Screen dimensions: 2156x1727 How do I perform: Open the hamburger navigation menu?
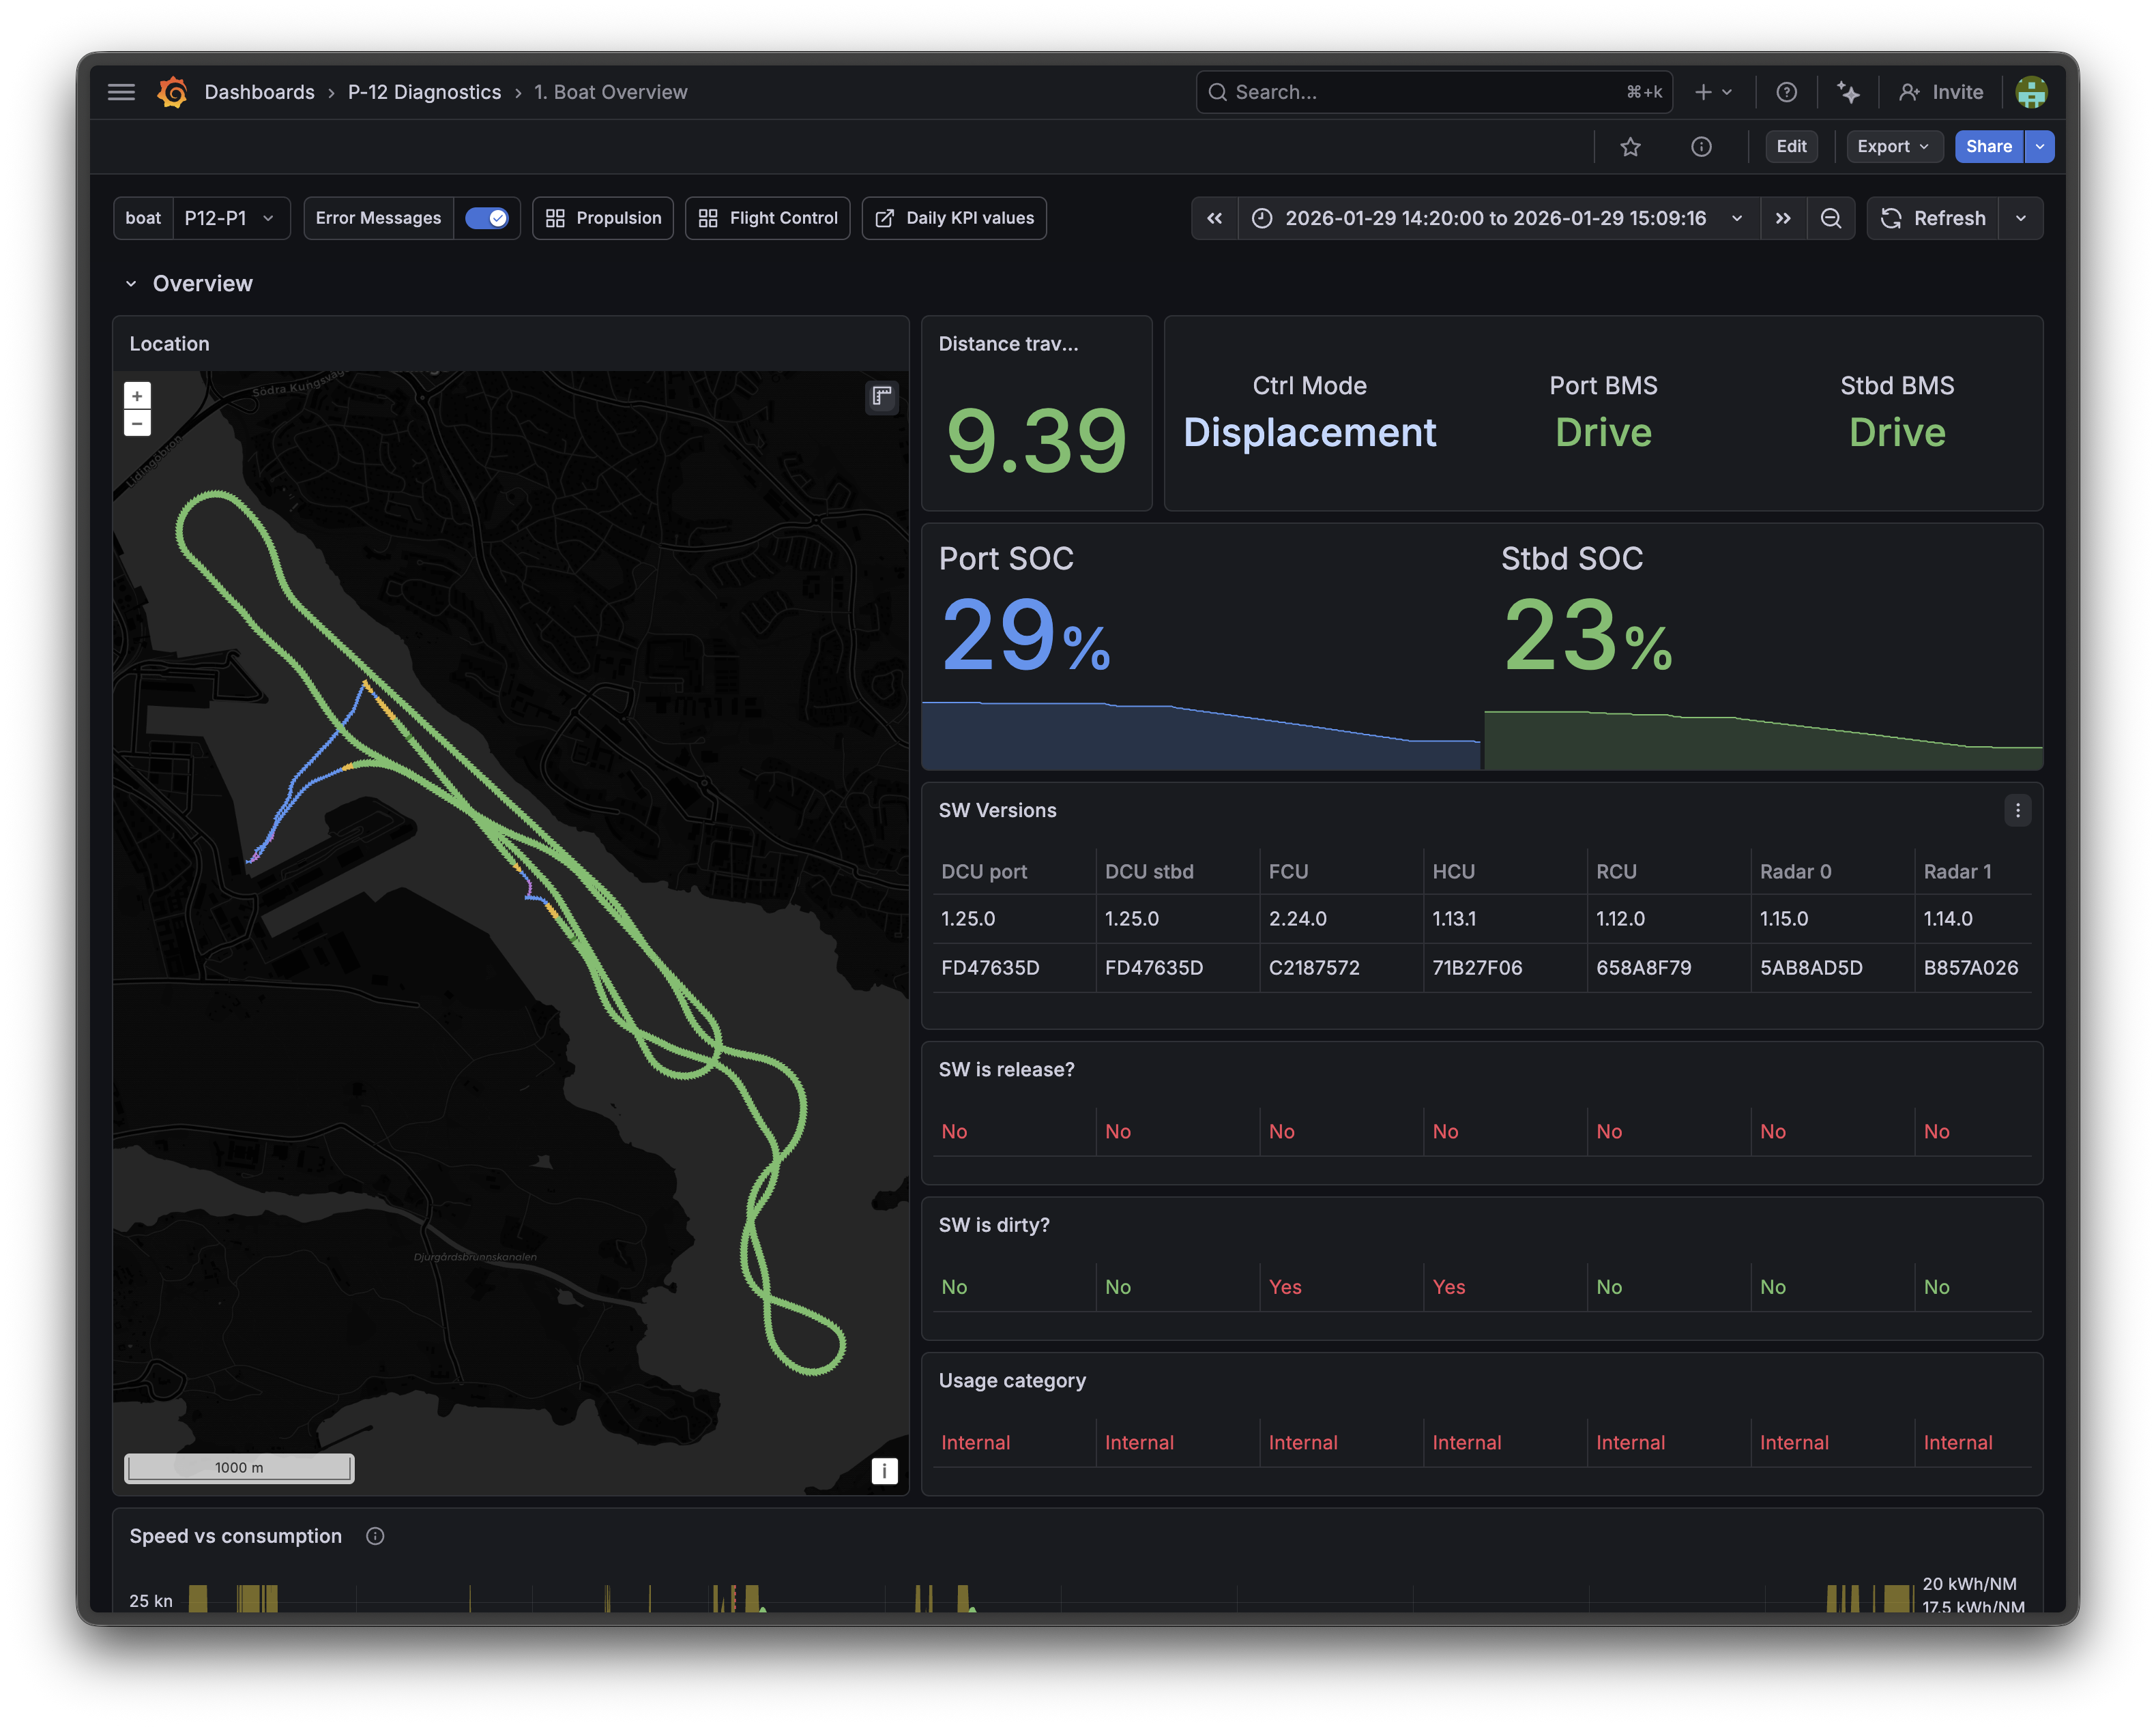121,92
